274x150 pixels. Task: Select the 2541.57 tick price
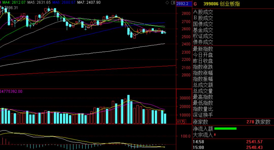coord(254,142)
